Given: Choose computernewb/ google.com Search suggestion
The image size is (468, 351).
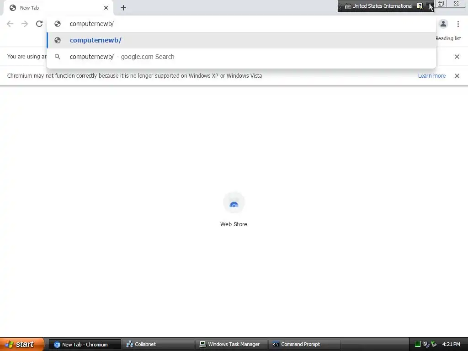Looking at the screenshot, I should coord(241,57).
